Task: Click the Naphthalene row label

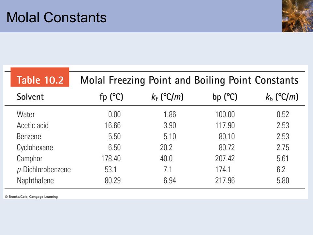Action: (35, 180)
